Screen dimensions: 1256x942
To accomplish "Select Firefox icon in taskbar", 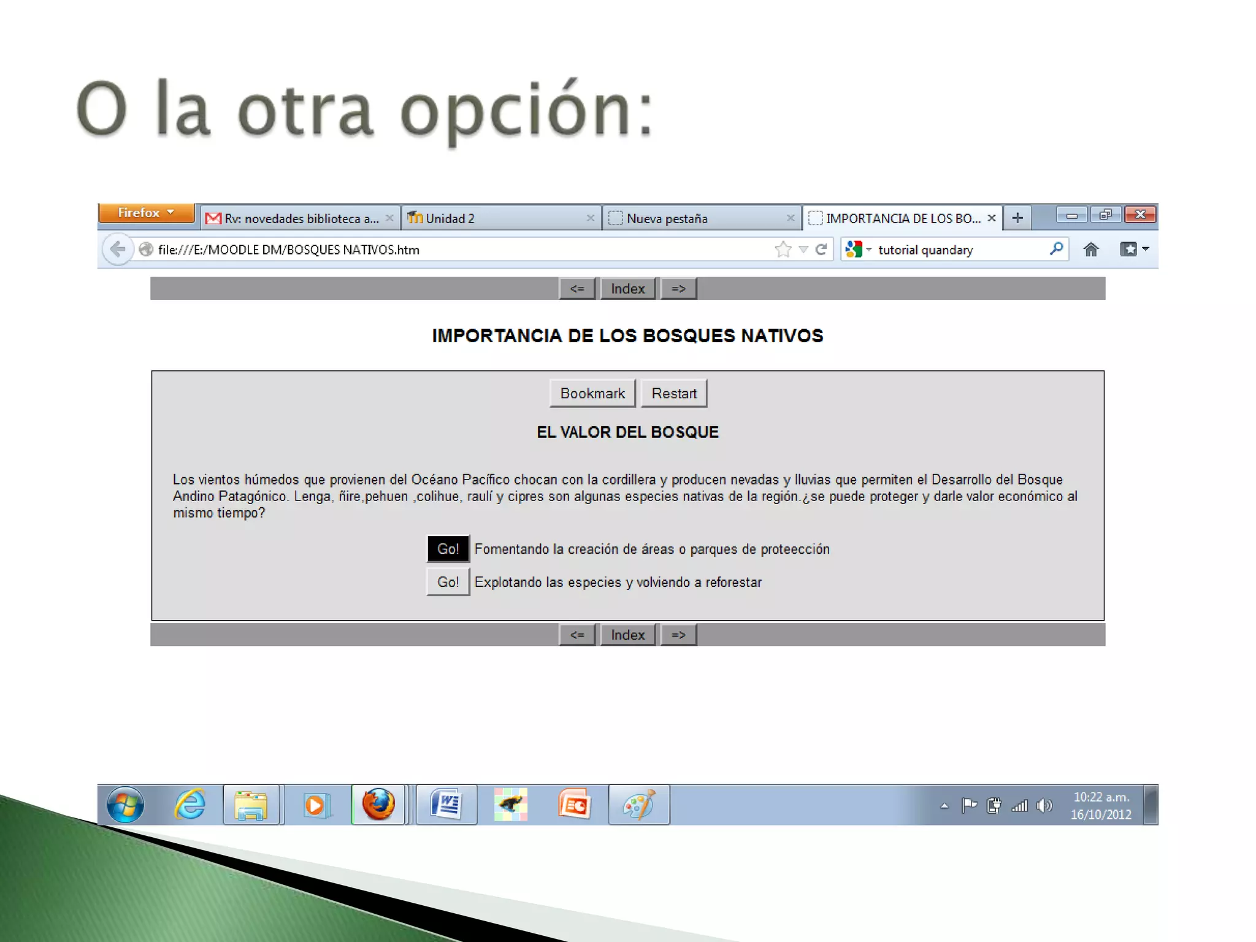I will point(379,805).
